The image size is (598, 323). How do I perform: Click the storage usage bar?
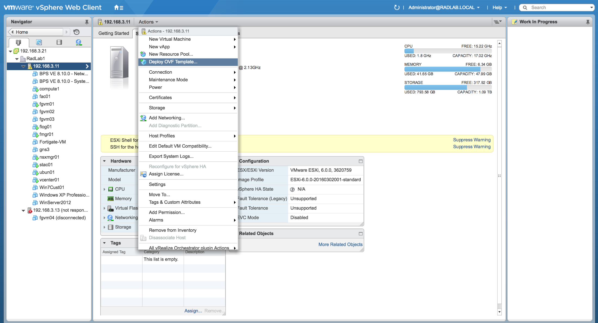448,87
